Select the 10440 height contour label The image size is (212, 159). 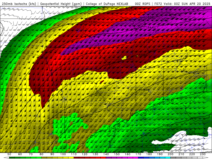pyautogui.click(x=150, y=28)
